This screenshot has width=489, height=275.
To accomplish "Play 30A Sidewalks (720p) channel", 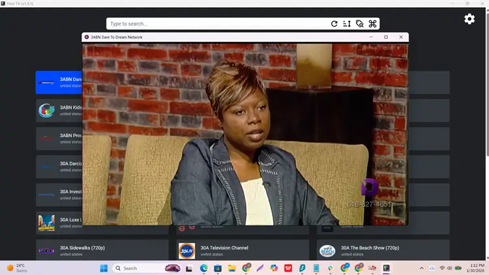I will (102, 250).
